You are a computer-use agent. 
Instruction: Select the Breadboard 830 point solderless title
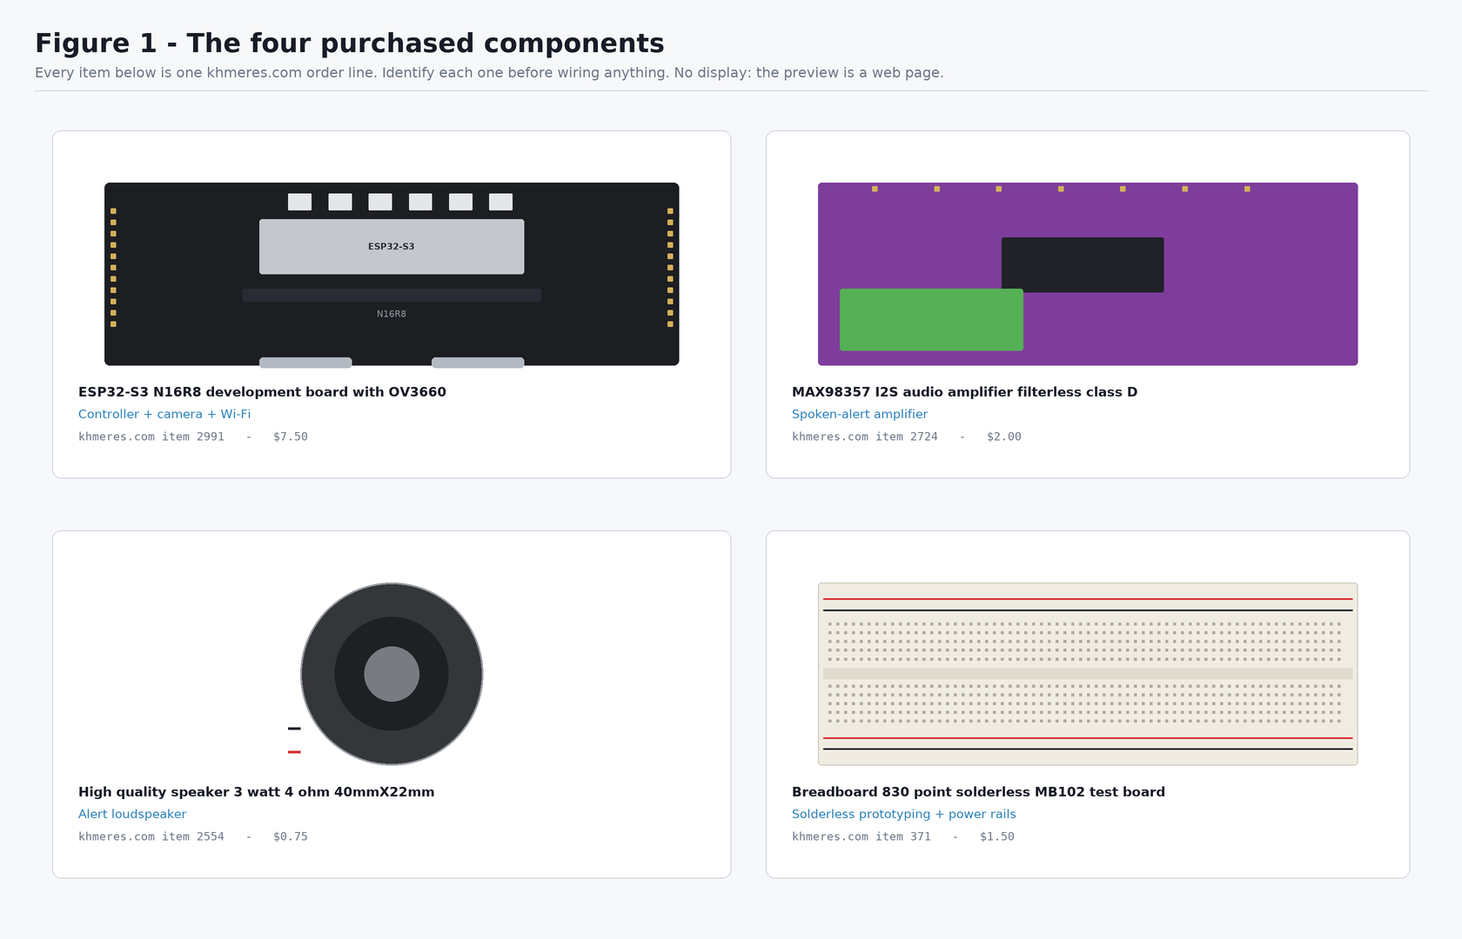(x=978, y=792)
